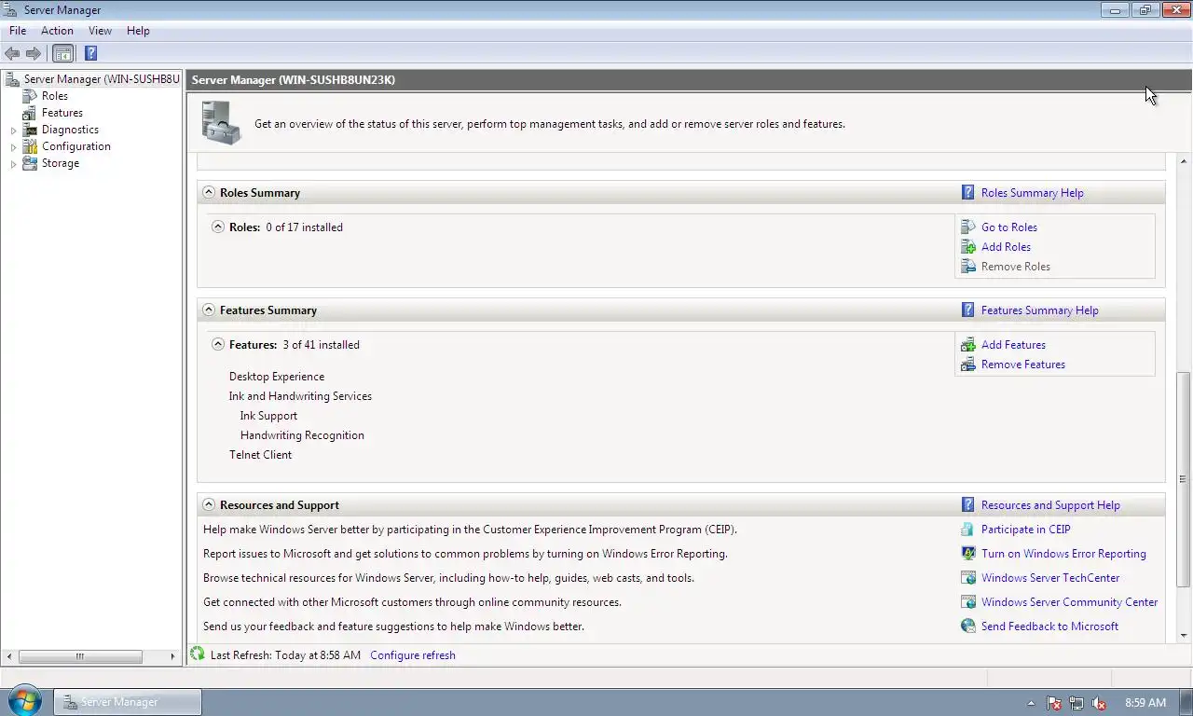Screen dimensions: 1193x716
Task: Click the Diagnostics icon in the tree
Action: (30, 130)
